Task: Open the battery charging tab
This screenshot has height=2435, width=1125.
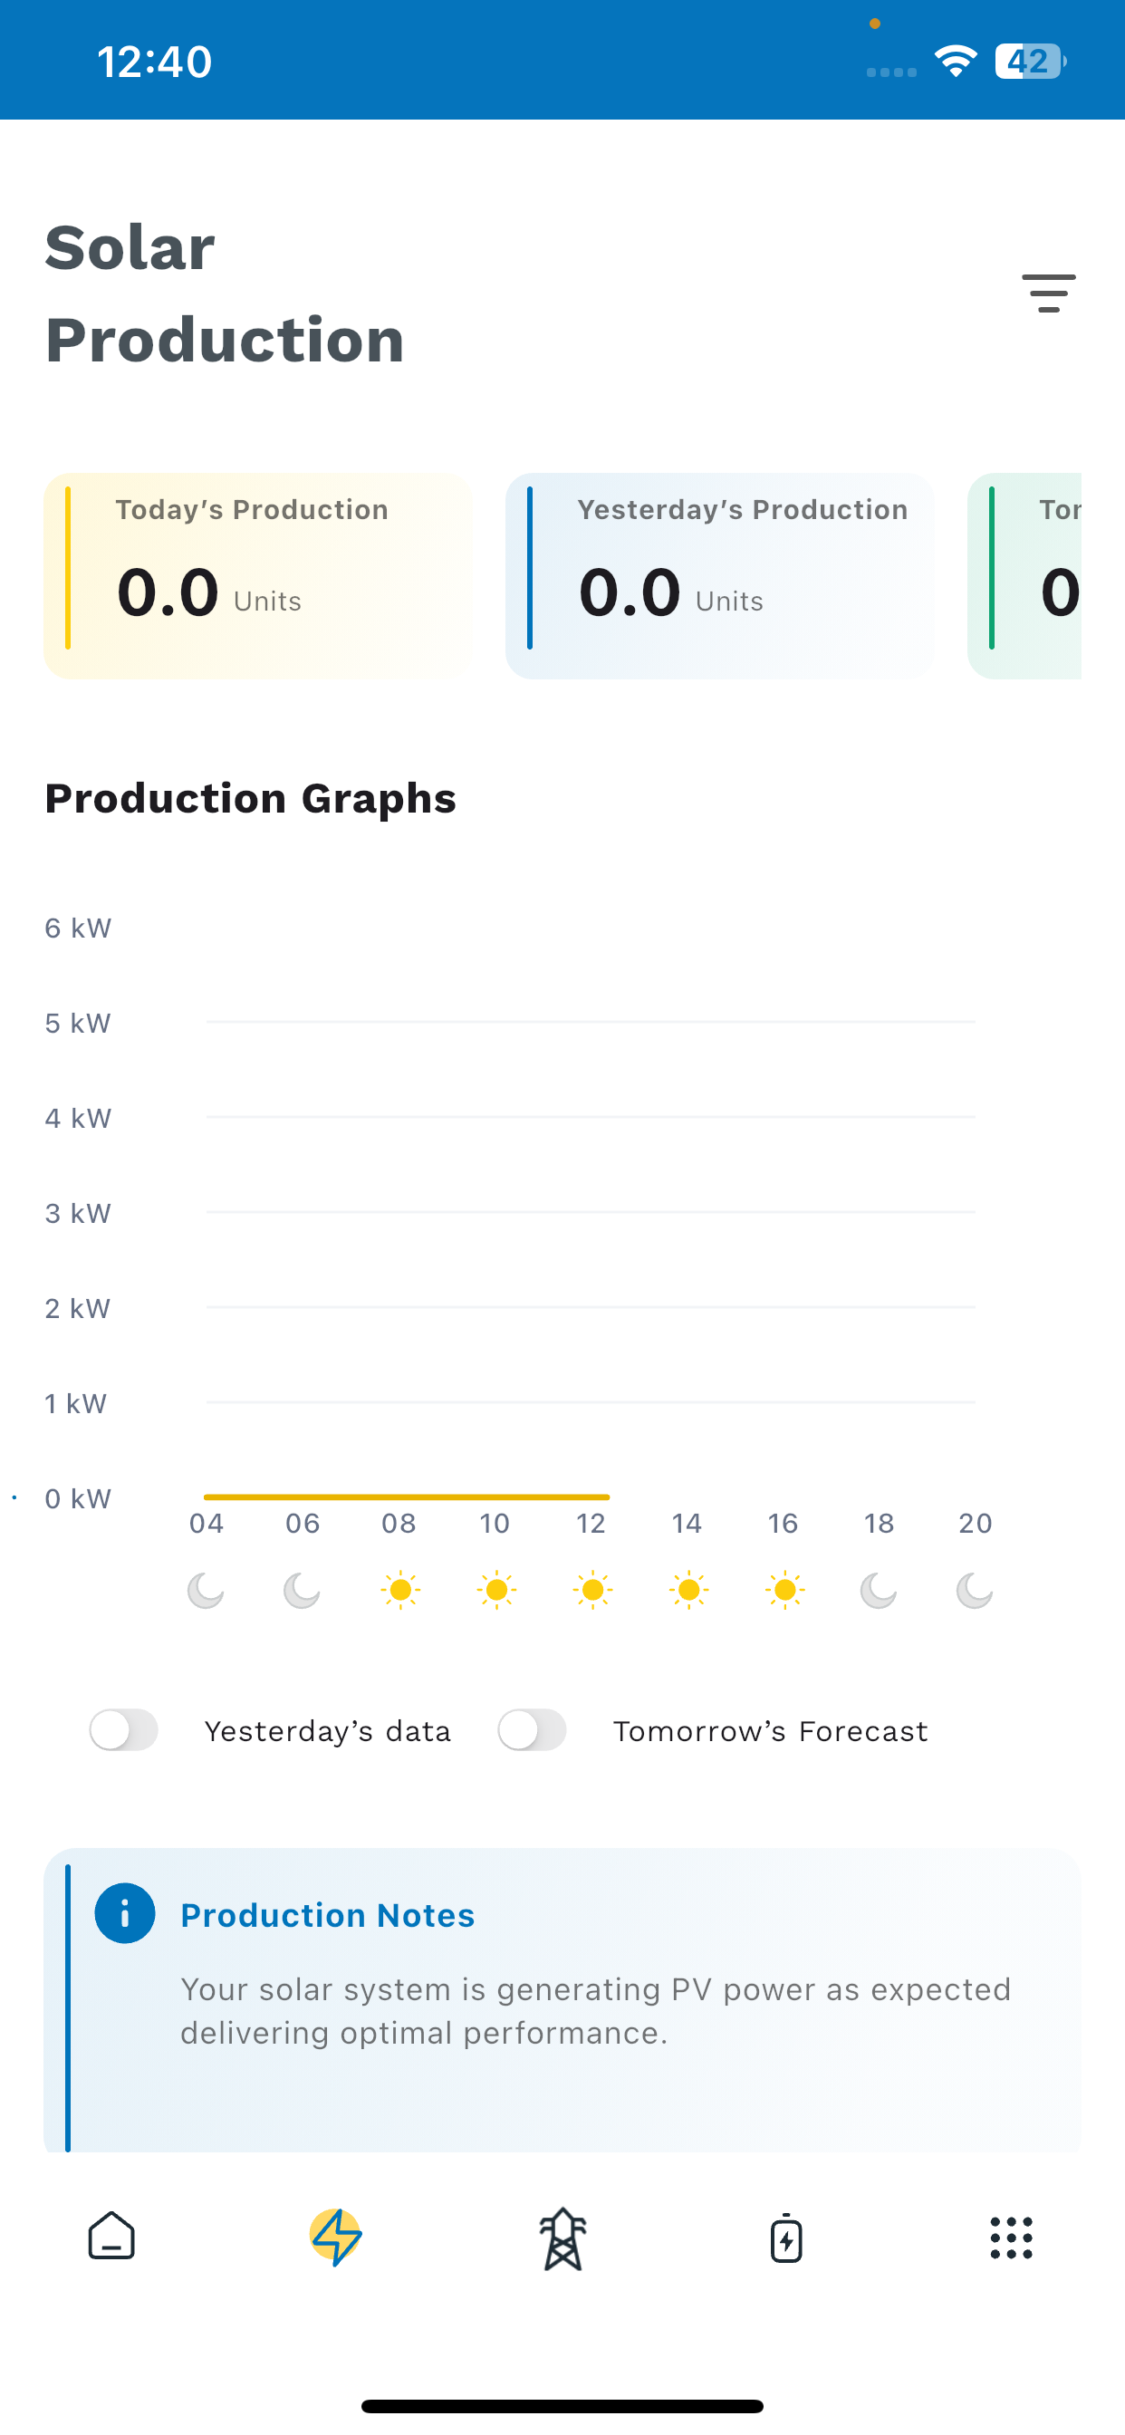Action: tap(786, 2238)
